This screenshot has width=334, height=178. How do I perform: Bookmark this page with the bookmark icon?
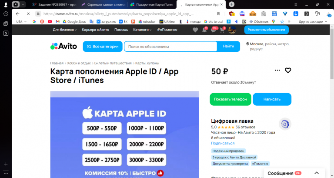tap(218, 13)
